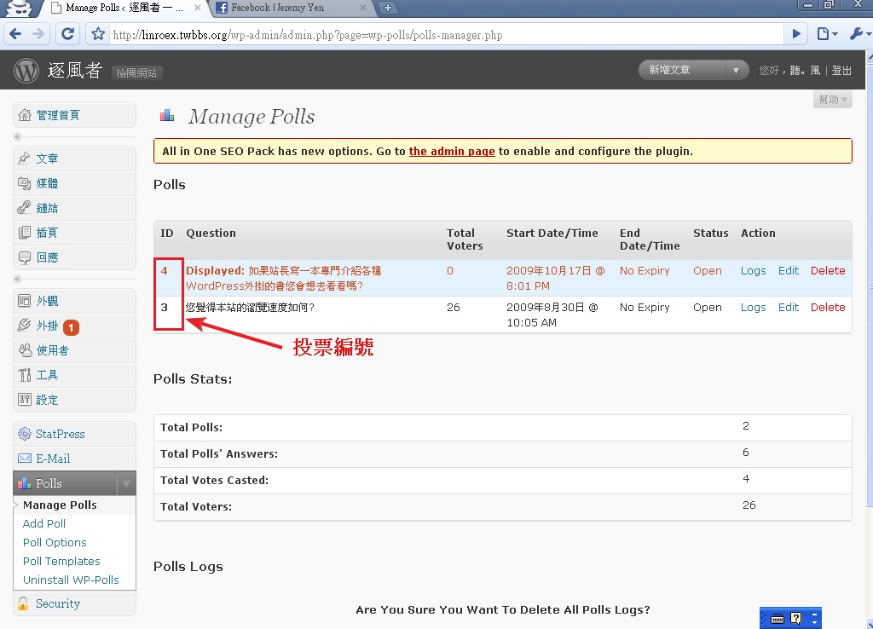Click the browser back arrow
The image size is (873, 629).
tap(15, 34)
